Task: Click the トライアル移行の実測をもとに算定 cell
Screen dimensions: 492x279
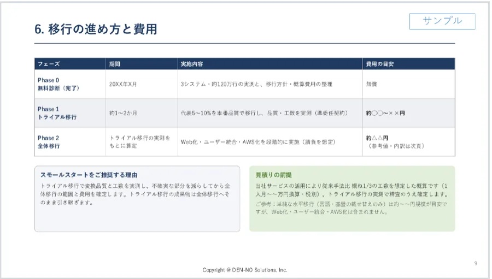Action: (142, 142)
